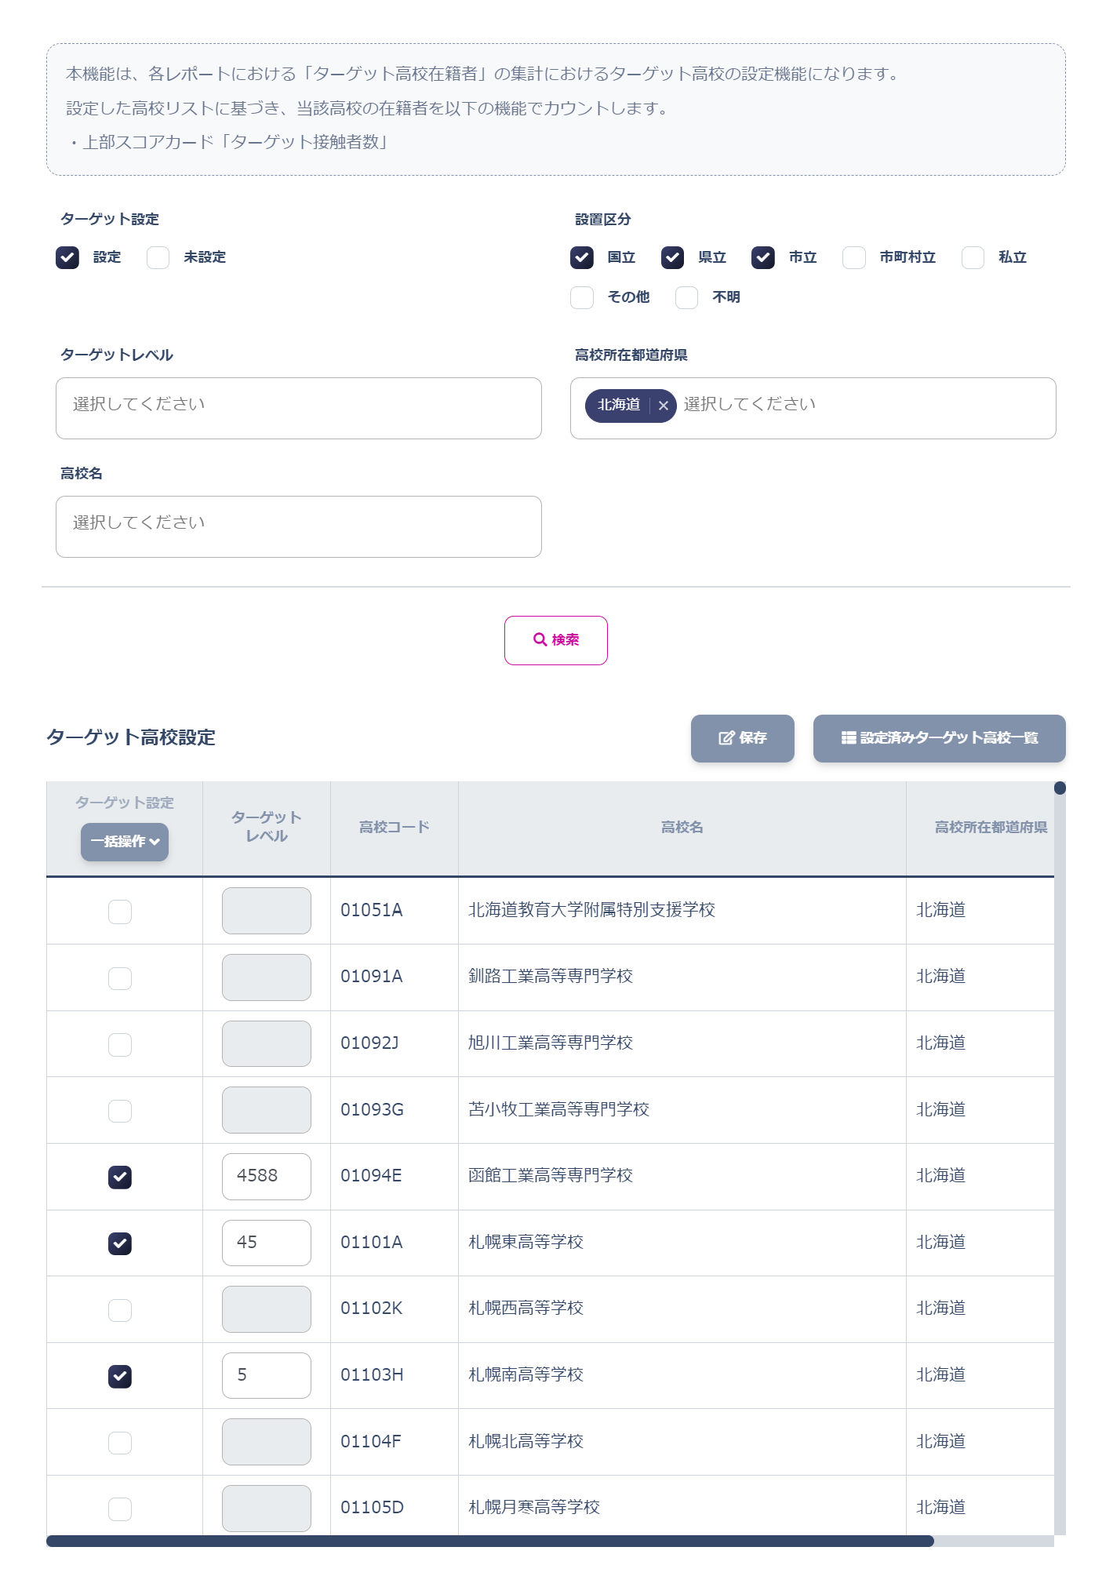Click school name 札幌北高等学校
Image resolution: width=1113 pixels, height=1587 pixels.
[526, 1441]
